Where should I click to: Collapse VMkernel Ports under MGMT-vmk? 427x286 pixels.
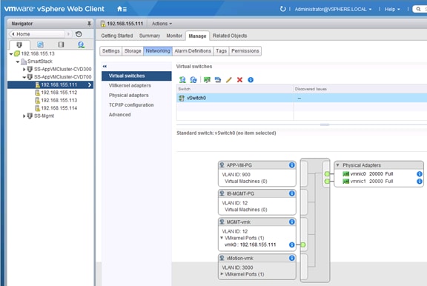point(222,238)
